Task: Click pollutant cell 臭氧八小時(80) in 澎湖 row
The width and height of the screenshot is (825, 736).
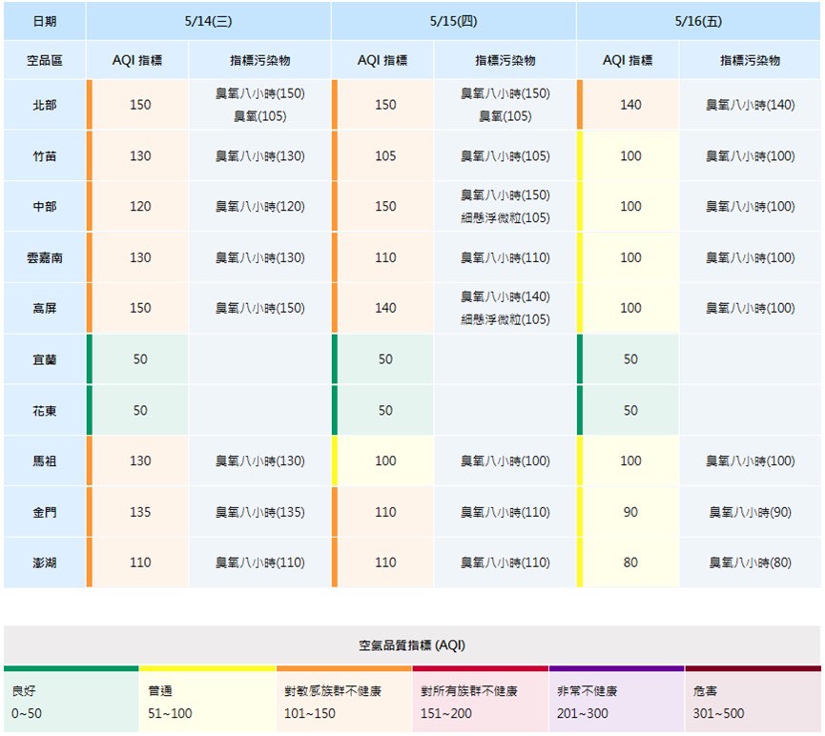Action: pos(751,562)
